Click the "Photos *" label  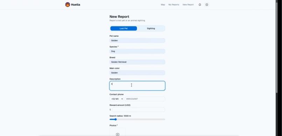coord(113,126)
